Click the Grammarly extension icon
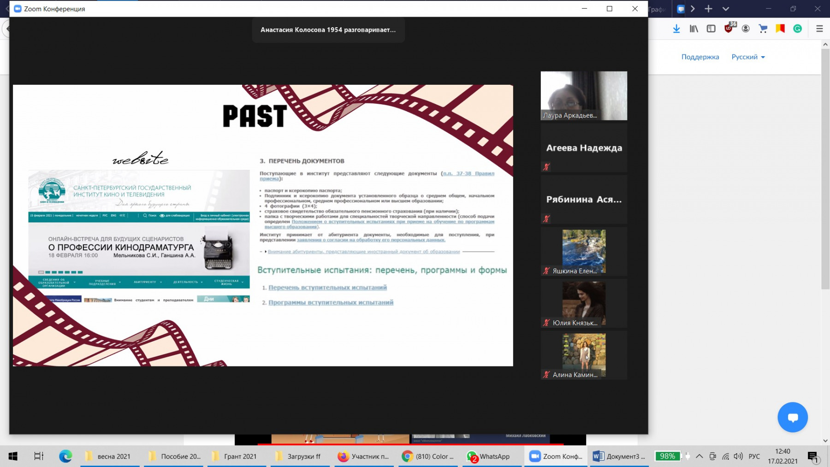Viewport: 830px width, 467px height. [797, 29]
